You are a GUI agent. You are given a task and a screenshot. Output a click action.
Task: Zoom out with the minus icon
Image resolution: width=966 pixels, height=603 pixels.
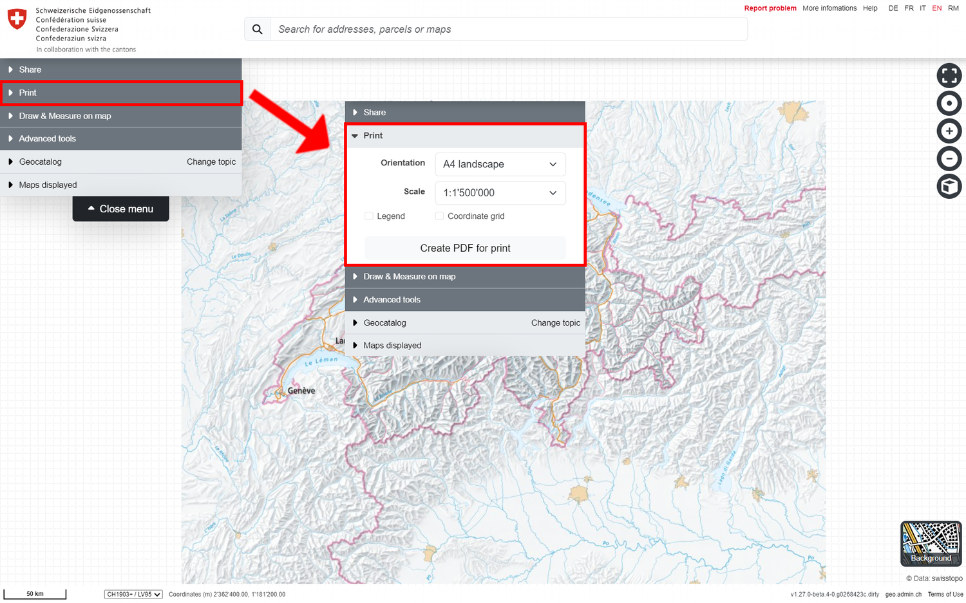[x=949, y=159]
